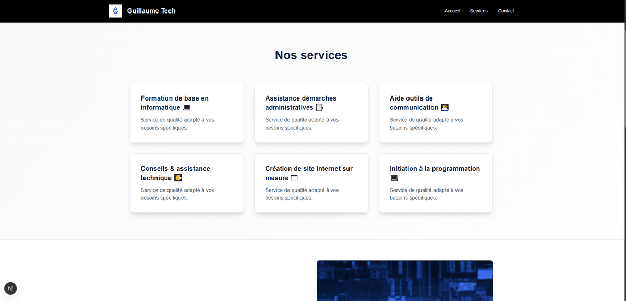The width and height of the screenshot is (626, 301).
Task: Click the fax machine icon next to communication
Action: pyautogui.click(x=444, y=107)
